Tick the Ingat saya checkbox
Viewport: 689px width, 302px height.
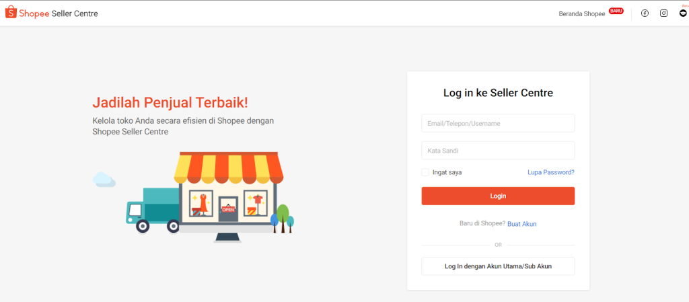425,172
